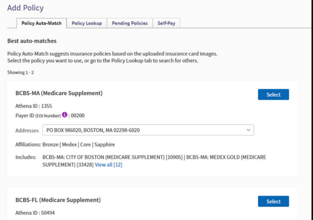The image size is (313, 220).
Task: Click the BCBS-MA (Medicare Supplement) heading
Action: [x=59, y=93]
